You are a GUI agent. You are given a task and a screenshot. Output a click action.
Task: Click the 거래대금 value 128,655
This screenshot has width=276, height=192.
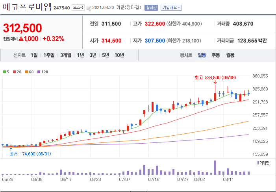click(x=247, y=41)
